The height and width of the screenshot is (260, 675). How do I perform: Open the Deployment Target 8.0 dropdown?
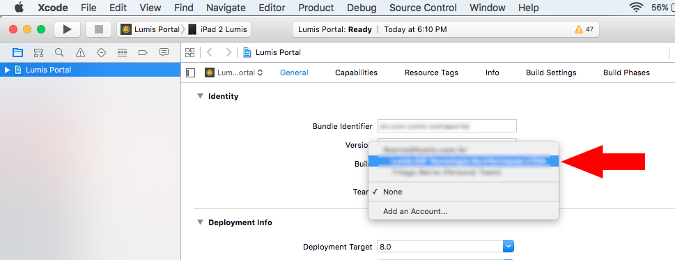(446, 247)
